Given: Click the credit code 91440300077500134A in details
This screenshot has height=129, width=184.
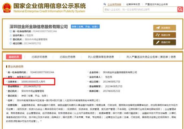Looking at the screenshot, I should [x=42, y=72].
